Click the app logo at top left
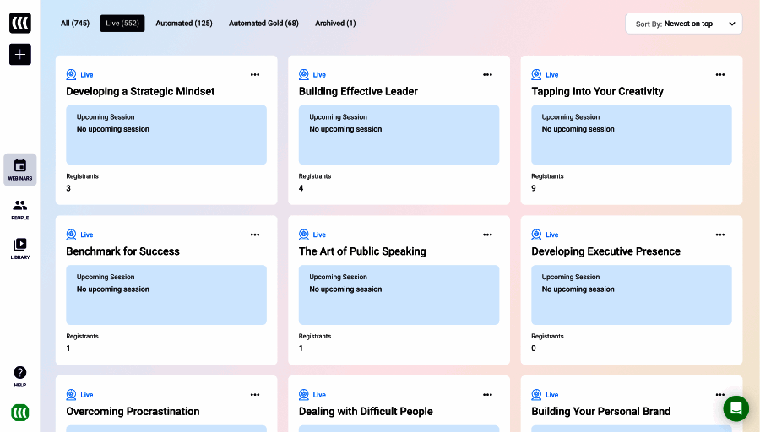Image resolution: width=760 pixels, height=432 pixels. tap(20, 23)
